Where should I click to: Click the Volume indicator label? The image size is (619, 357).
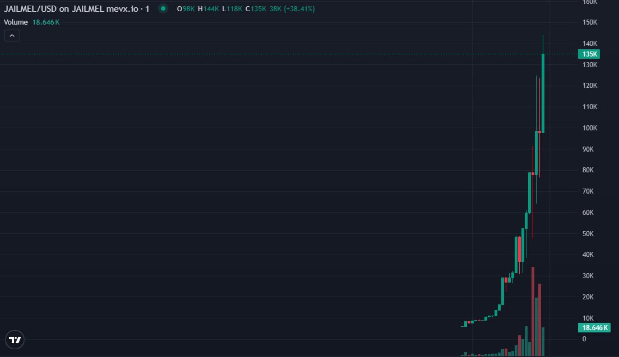pyautogui.click(x=16, y=22)
